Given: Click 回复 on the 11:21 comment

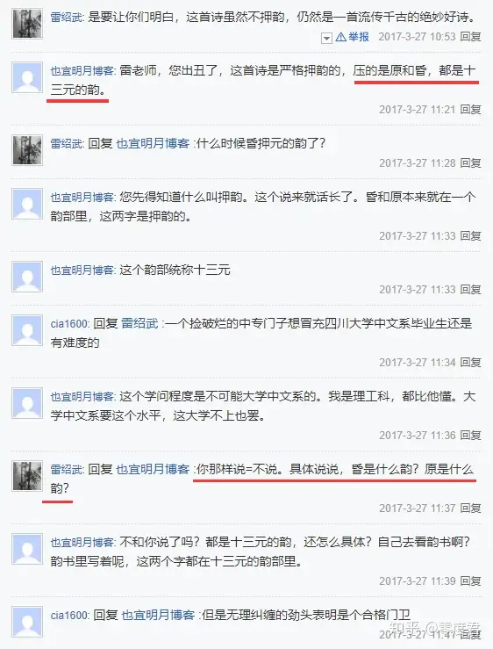Looking at the screenshot, I should pyautogui.click(x=471, y=110).
